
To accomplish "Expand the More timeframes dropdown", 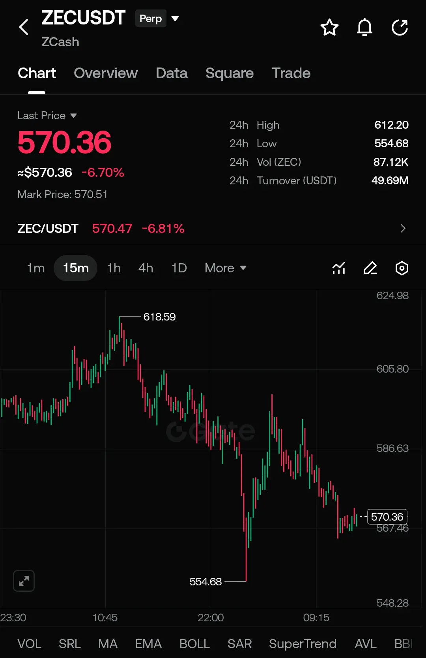I will tap(226, 268).
